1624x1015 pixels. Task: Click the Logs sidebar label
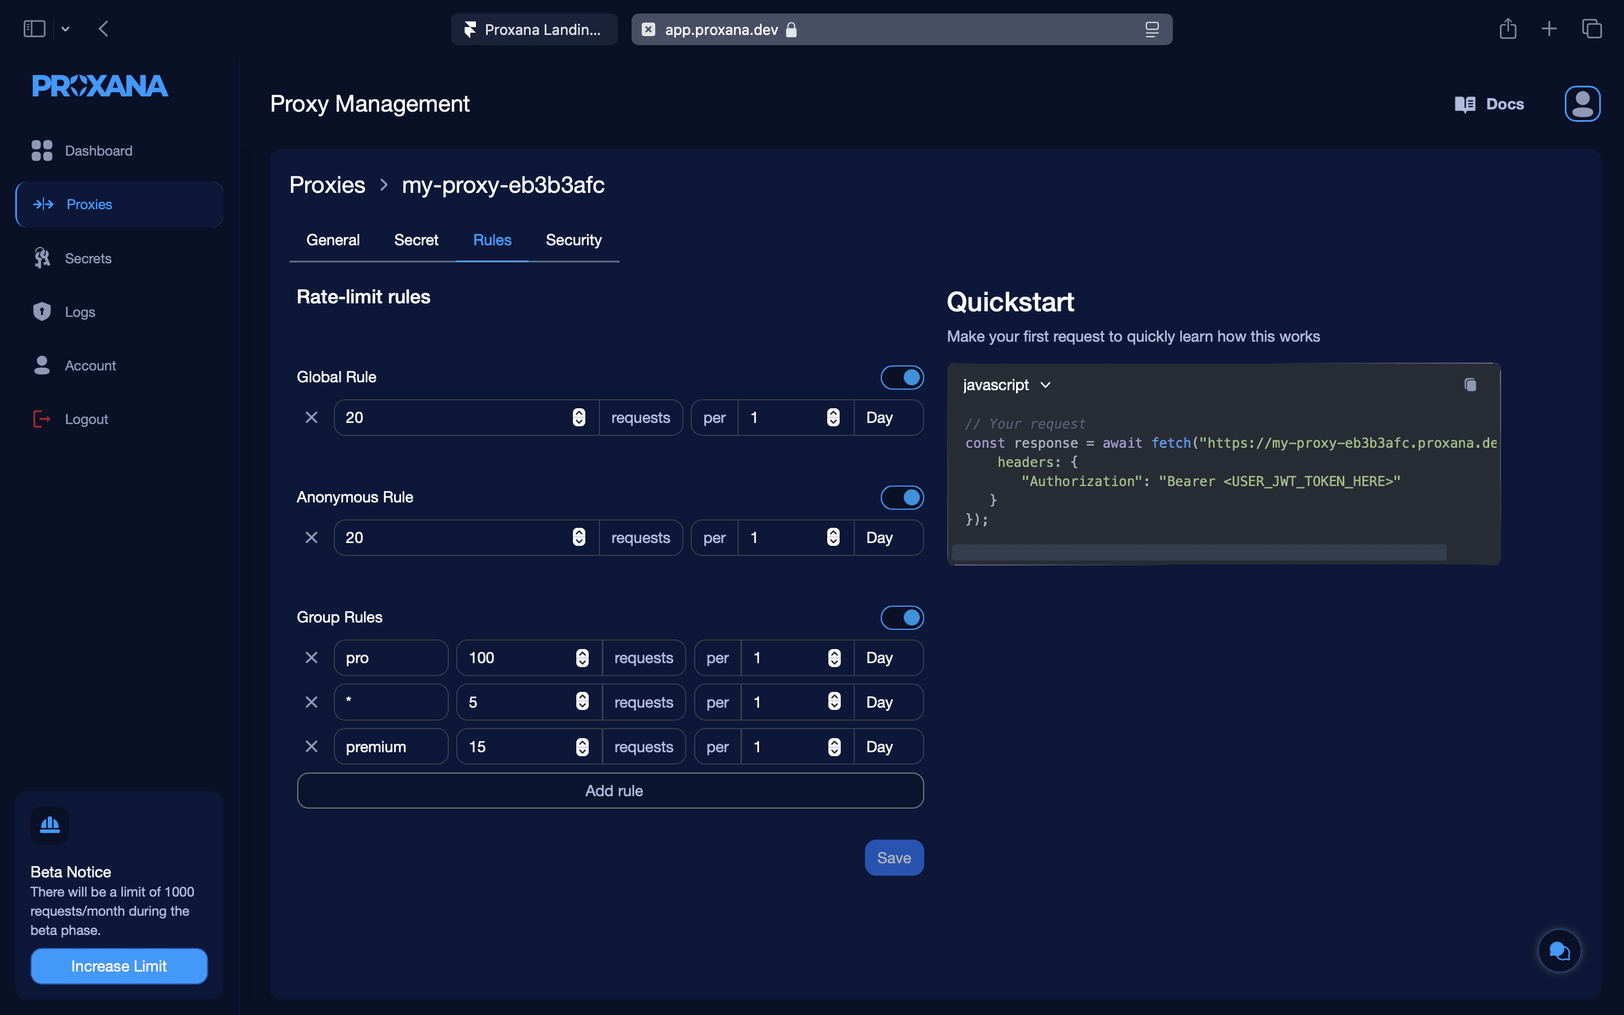(80, 312)
